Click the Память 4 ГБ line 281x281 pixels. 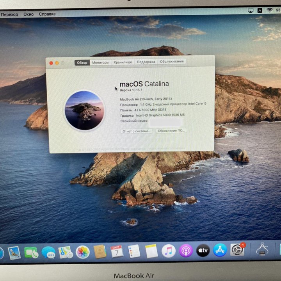click(143, 110)
